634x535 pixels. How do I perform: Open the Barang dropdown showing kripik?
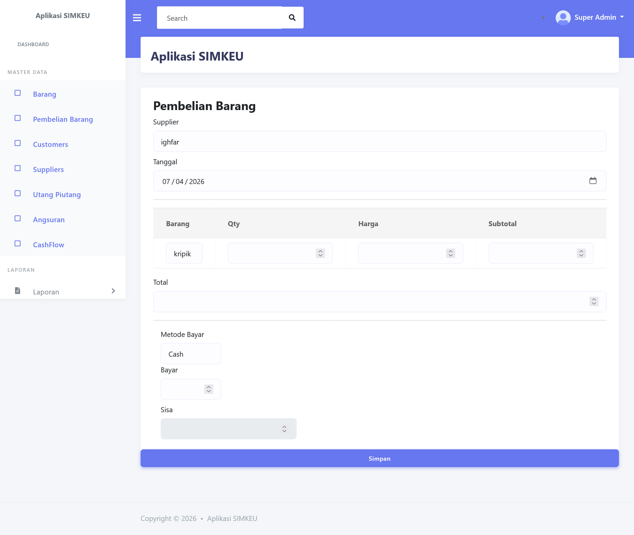(x=184, y=253)
